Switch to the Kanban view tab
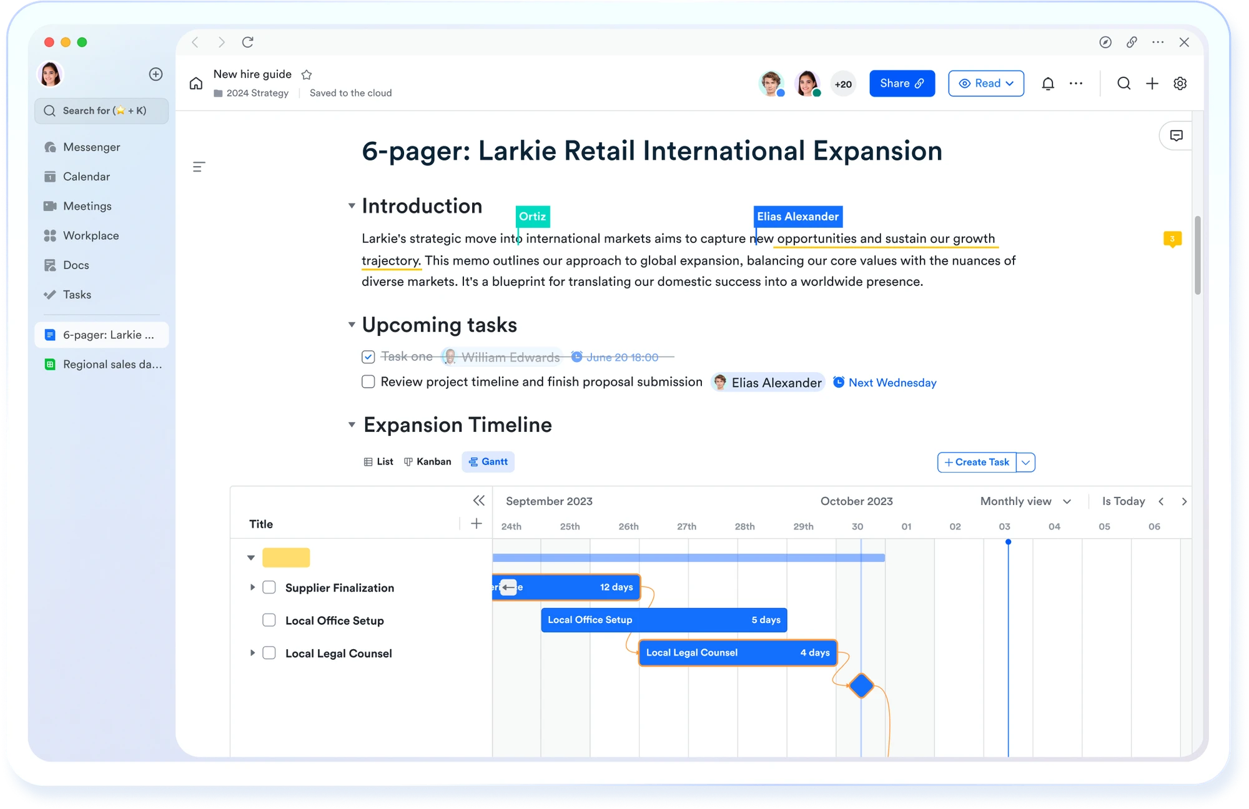Image resolution: width=1249 pixels, height=809 pixels. tap(428, 462)
